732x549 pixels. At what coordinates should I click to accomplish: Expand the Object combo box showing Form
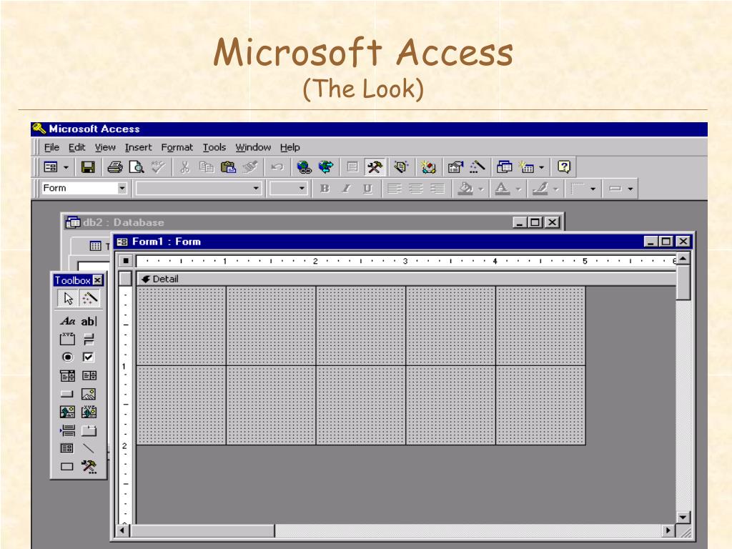pyautogui.click(x=122, y=188)
